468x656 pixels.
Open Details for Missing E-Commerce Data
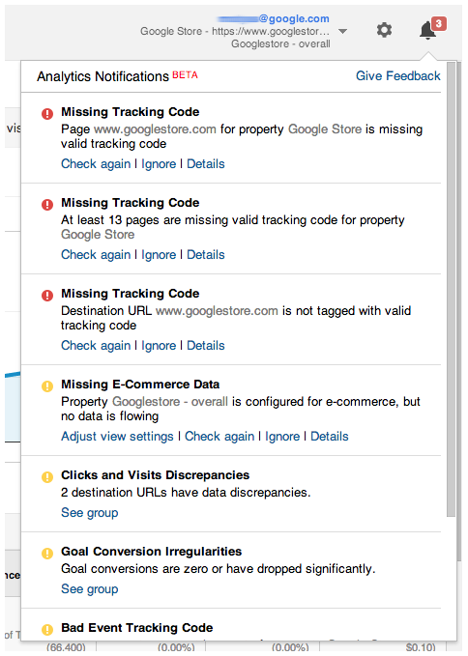coord(330,437)
